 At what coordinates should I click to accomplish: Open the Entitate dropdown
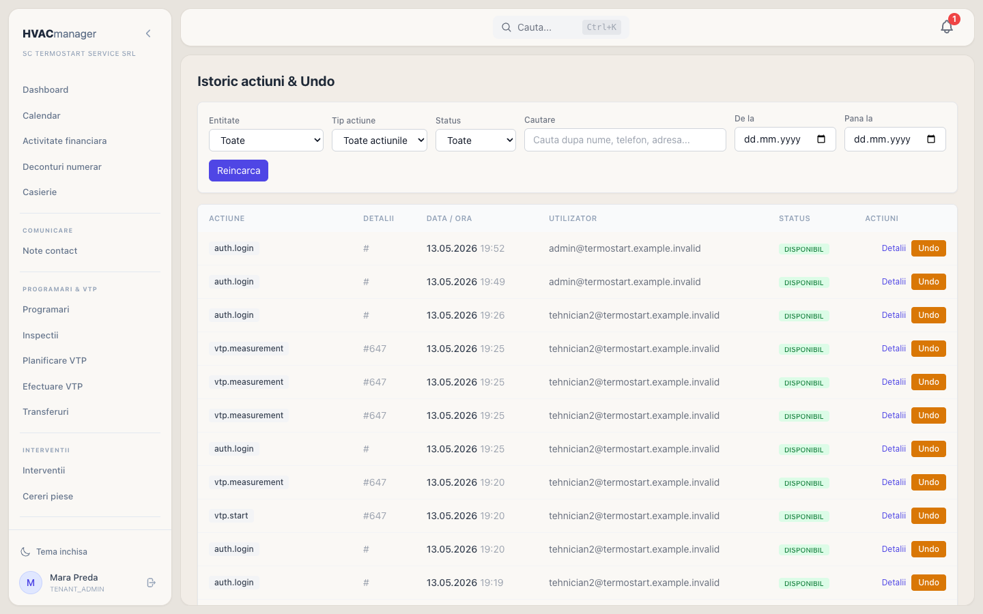pyautogui.click(x=266, y=141)
